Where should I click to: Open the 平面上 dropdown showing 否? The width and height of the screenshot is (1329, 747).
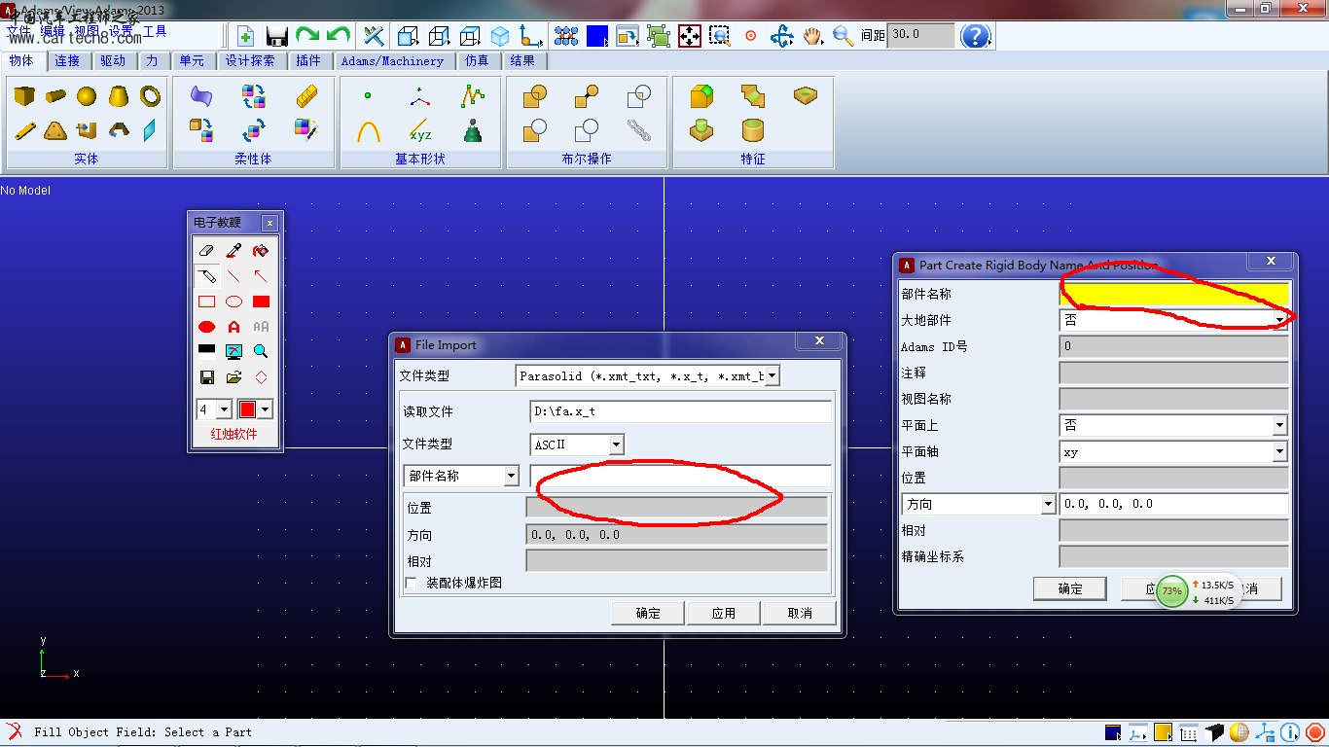coord(1279,425)
